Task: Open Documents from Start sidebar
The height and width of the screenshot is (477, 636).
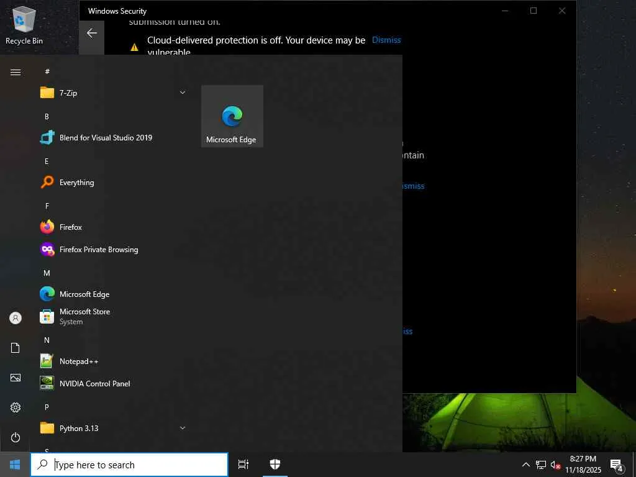Action: coord(16,348)
